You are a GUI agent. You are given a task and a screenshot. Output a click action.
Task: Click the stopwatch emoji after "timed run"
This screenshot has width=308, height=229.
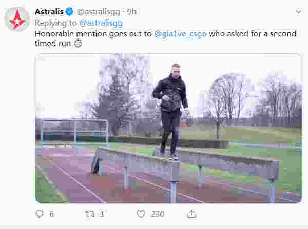(78, 44)
